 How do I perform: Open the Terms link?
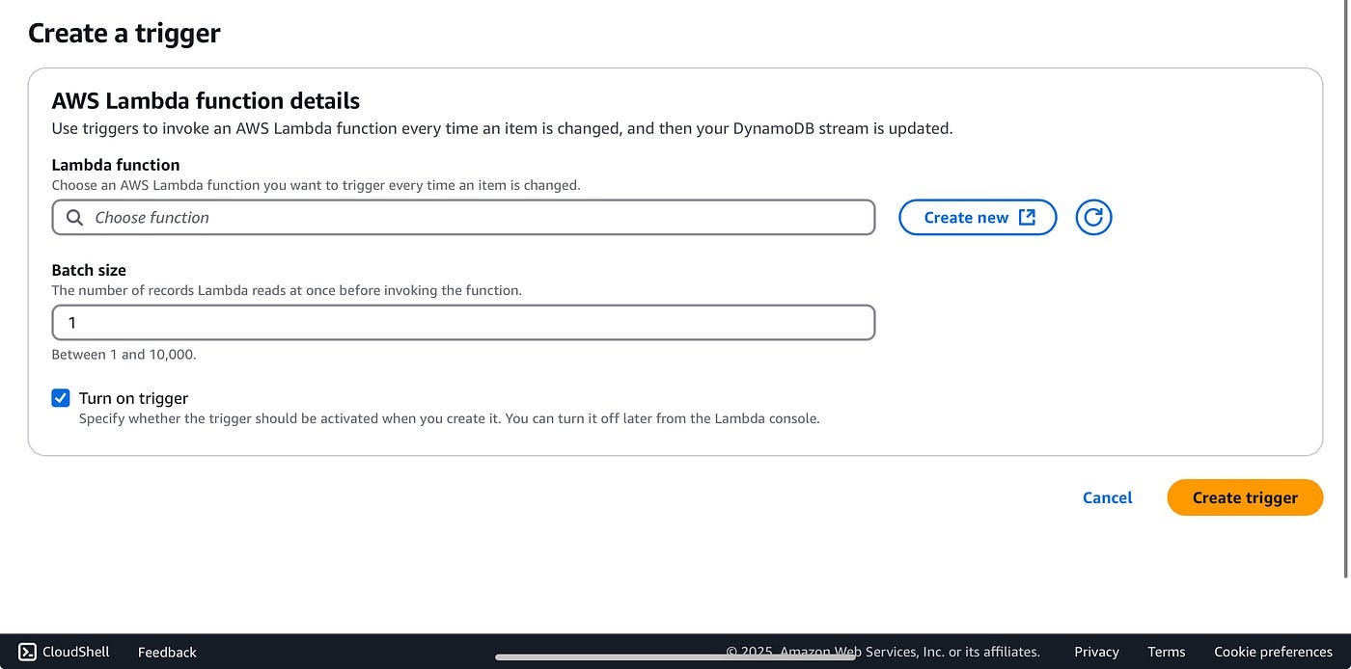coord(1166,652)
